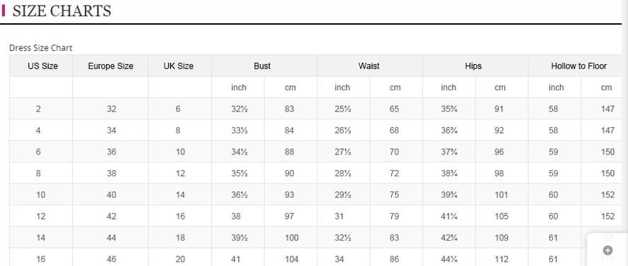Select bust 100 cm cell
Screen dimensions: 628x266
point(291,238)
